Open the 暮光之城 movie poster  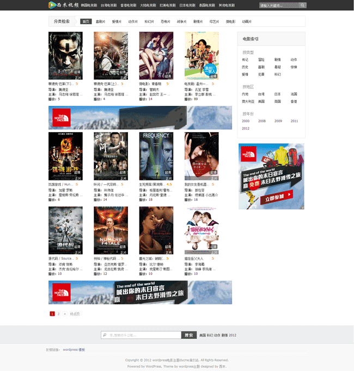(156, 230)
